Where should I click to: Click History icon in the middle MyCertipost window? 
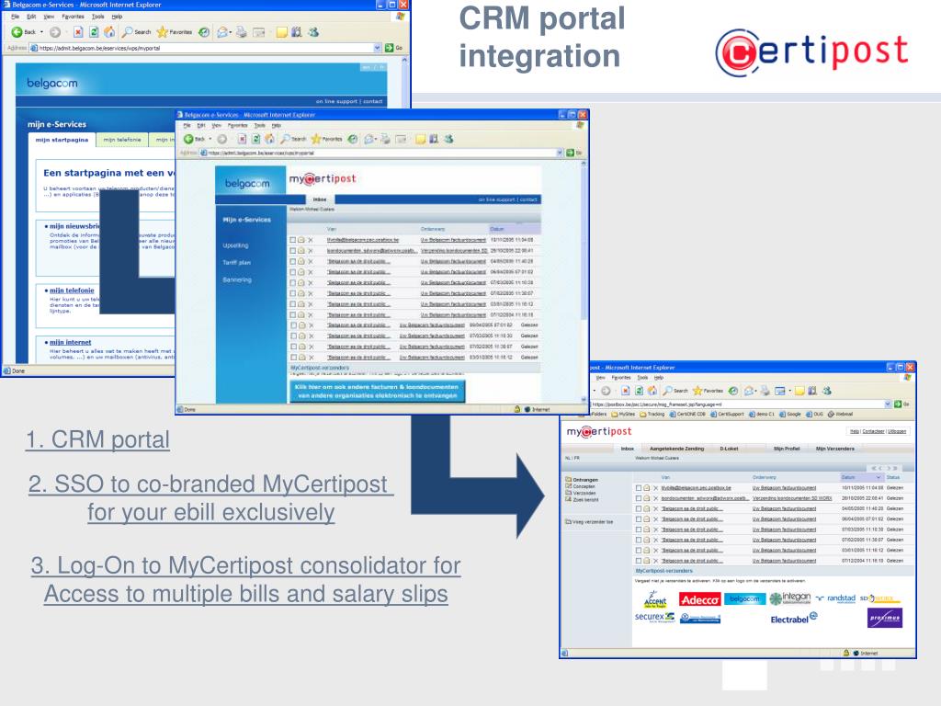[352, 139]
